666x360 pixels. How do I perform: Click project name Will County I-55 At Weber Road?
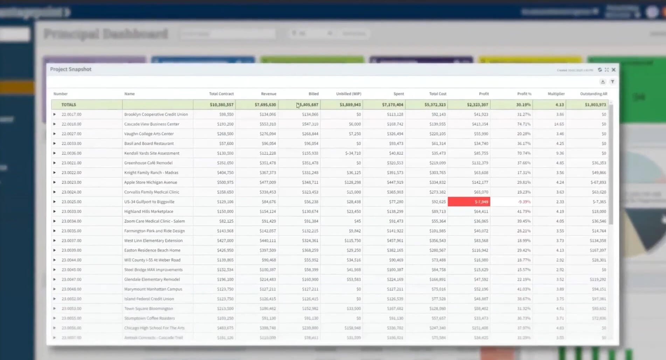point(152,260)
